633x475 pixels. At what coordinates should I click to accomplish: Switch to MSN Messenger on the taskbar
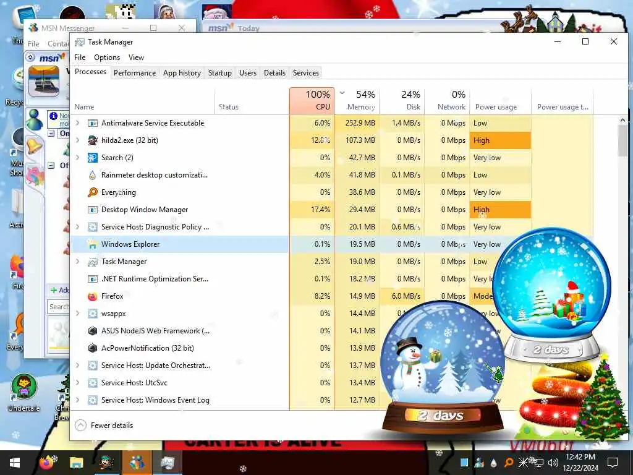(137, 463)
